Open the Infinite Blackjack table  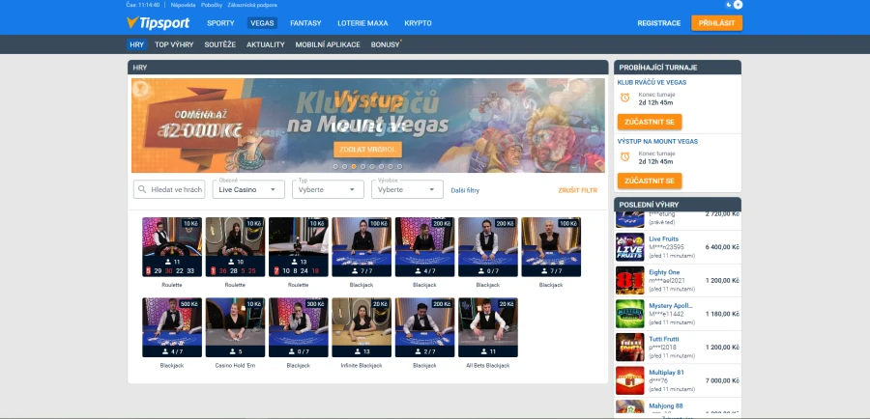tap(362, 327)
